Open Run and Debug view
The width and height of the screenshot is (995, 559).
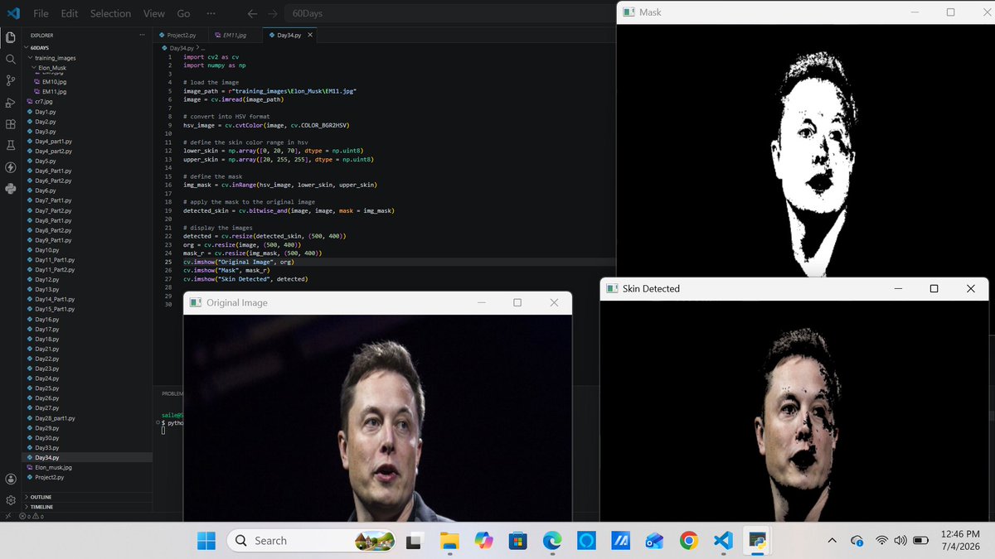click(11, 103)
